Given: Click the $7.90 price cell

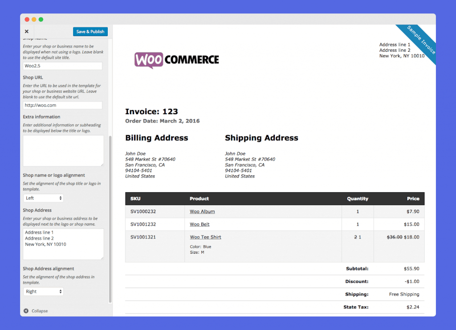Looking at the screenshot, I should tap(413, 211).
